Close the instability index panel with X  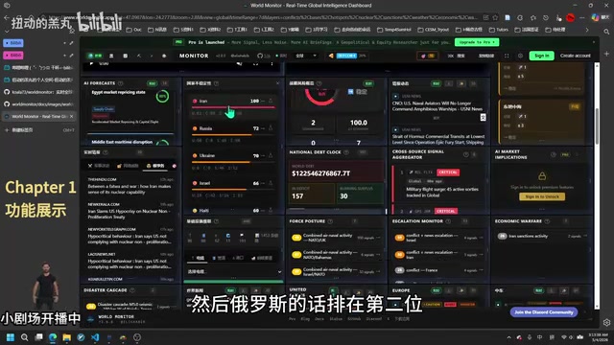click(277, 83)
